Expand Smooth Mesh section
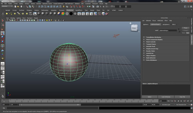This screenshot has width=193, height=113. coord(166,46)
